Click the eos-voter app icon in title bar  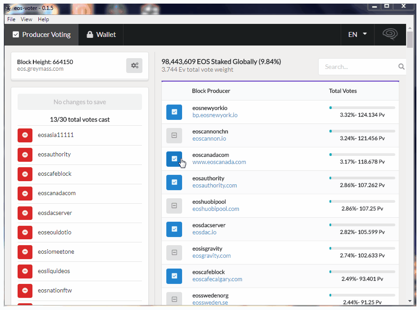[8, 8]
